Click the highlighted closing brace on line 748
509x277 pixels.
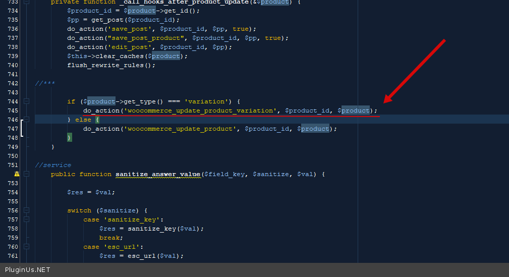click(x=70, y=137)
